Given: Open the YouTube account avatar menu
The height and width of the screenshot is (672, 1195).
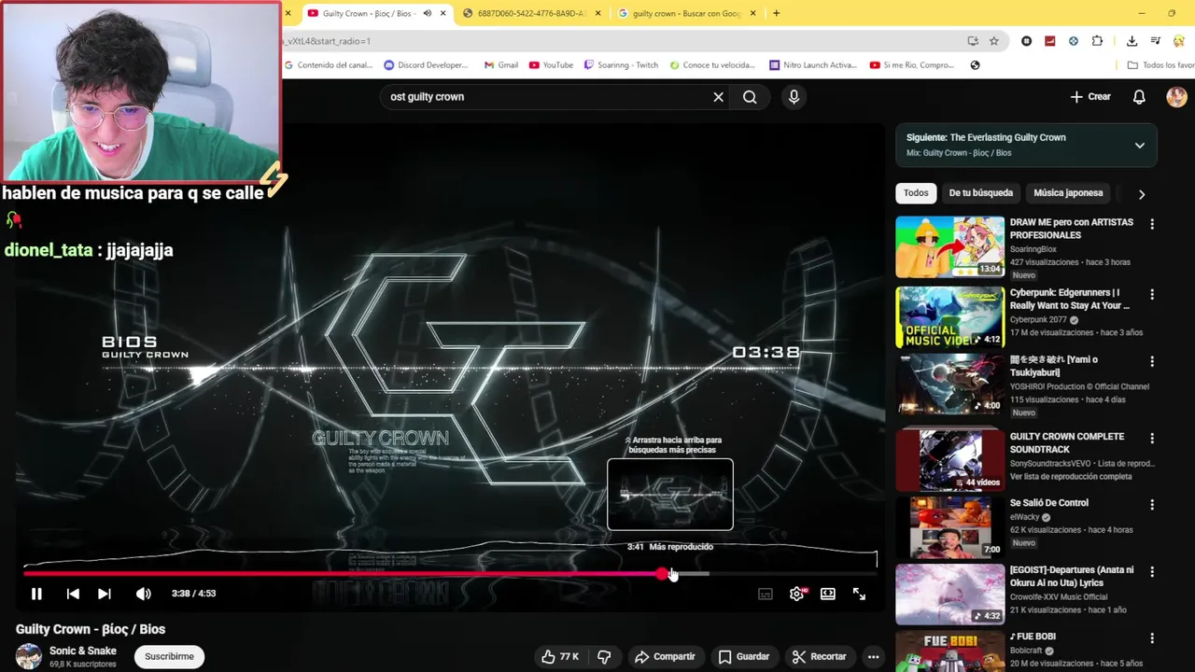Looking at the screenshot, I should coord(1176,97).
